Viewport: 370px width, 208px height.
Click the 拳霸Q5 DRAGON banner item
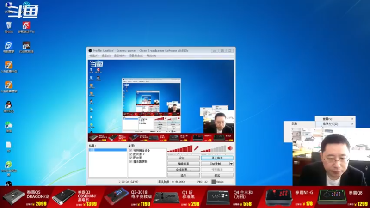pos(26,197)
